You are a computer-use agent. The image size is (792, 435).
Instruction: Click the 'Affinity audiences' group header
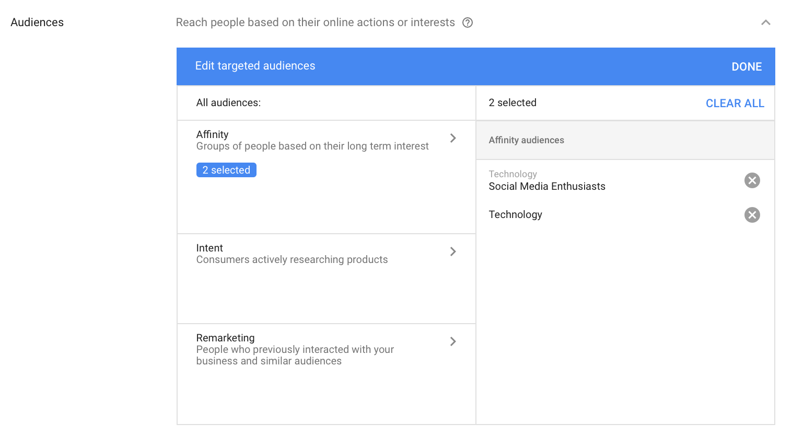pyautogui.click(x=526, y=140)
